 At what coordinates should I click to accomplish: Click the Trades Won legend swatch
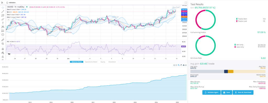click(x=237, y=19)
